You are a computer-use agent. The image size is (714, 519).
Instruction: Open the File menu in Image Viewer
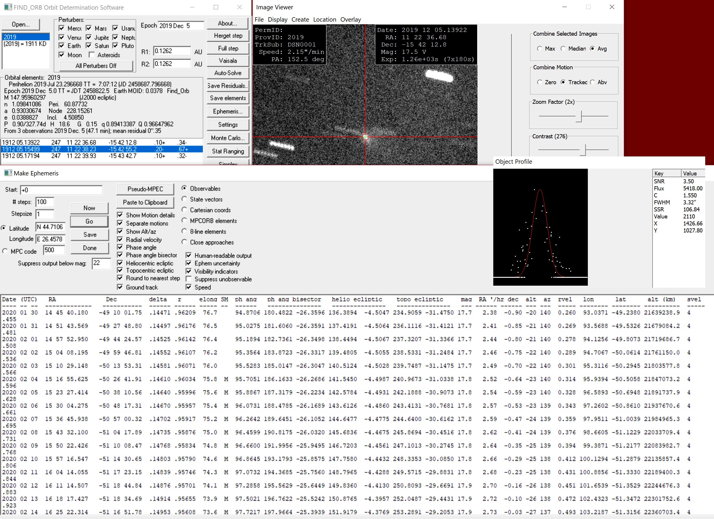tap(259, 20)
